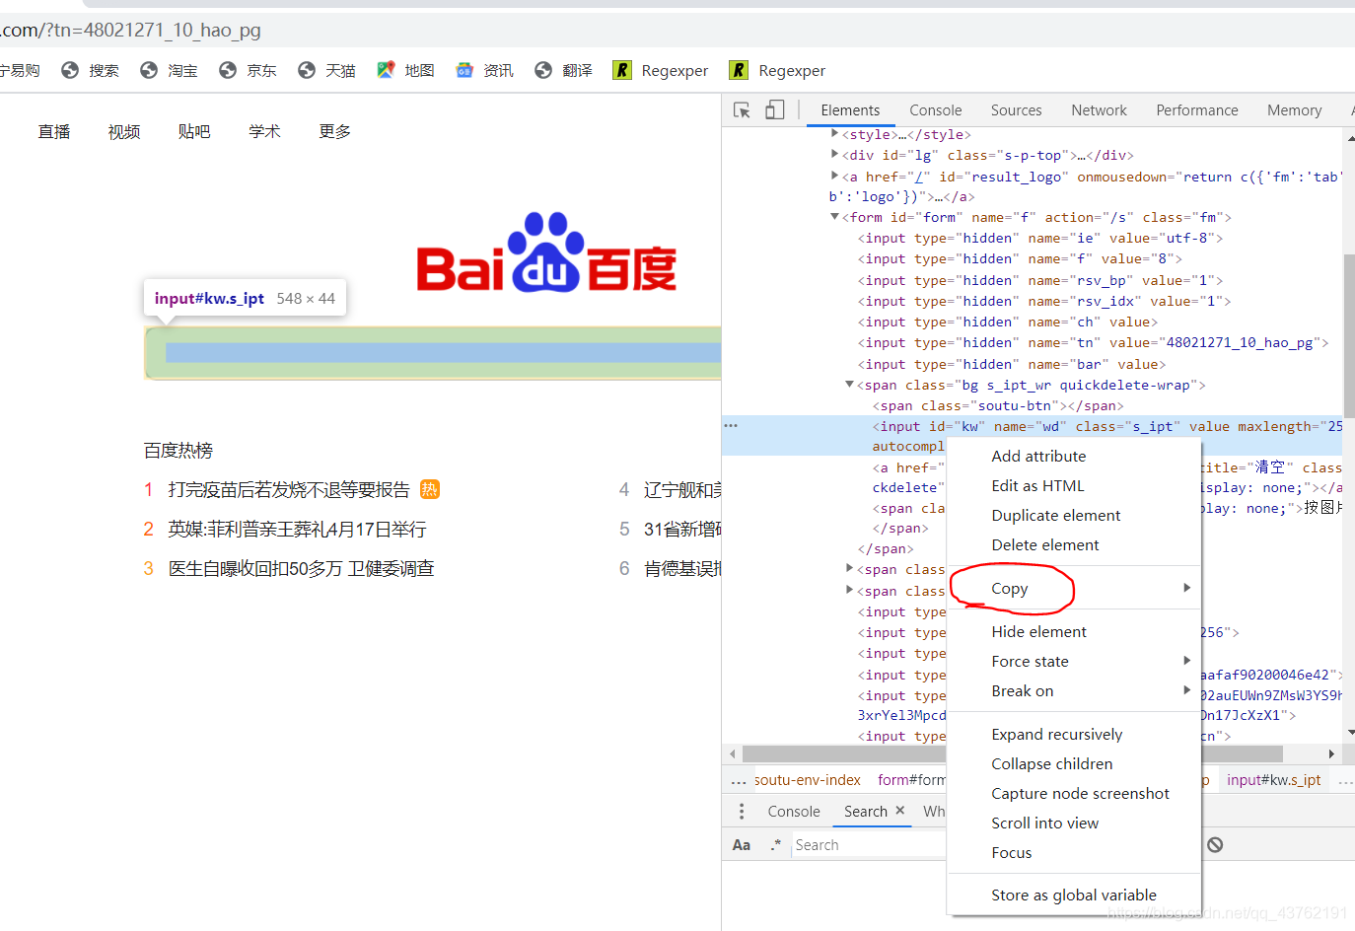Close the Search drawer tab
The height and width of the screenshot is (931, 1355).
[899, 810]
